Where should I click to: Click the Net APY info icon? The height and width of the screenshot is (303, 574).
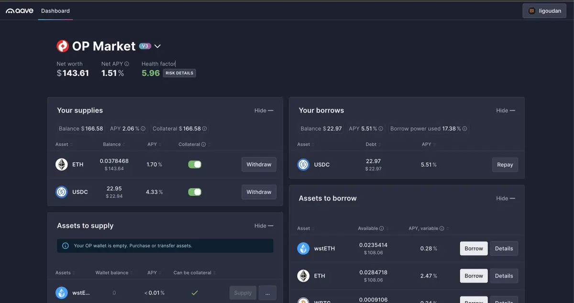point(127,64)
